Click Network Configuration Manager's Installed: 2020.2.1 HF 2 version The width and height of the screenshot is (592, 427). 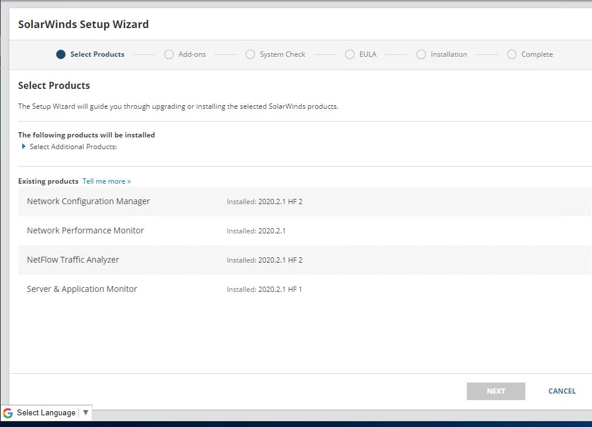pos(264,202)
